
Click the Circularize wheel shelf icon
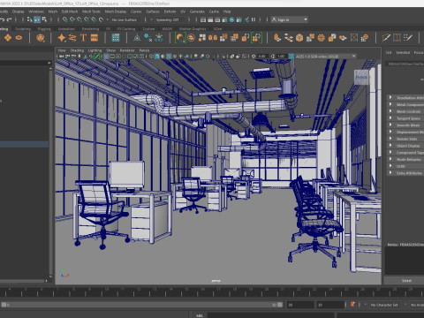322,38
